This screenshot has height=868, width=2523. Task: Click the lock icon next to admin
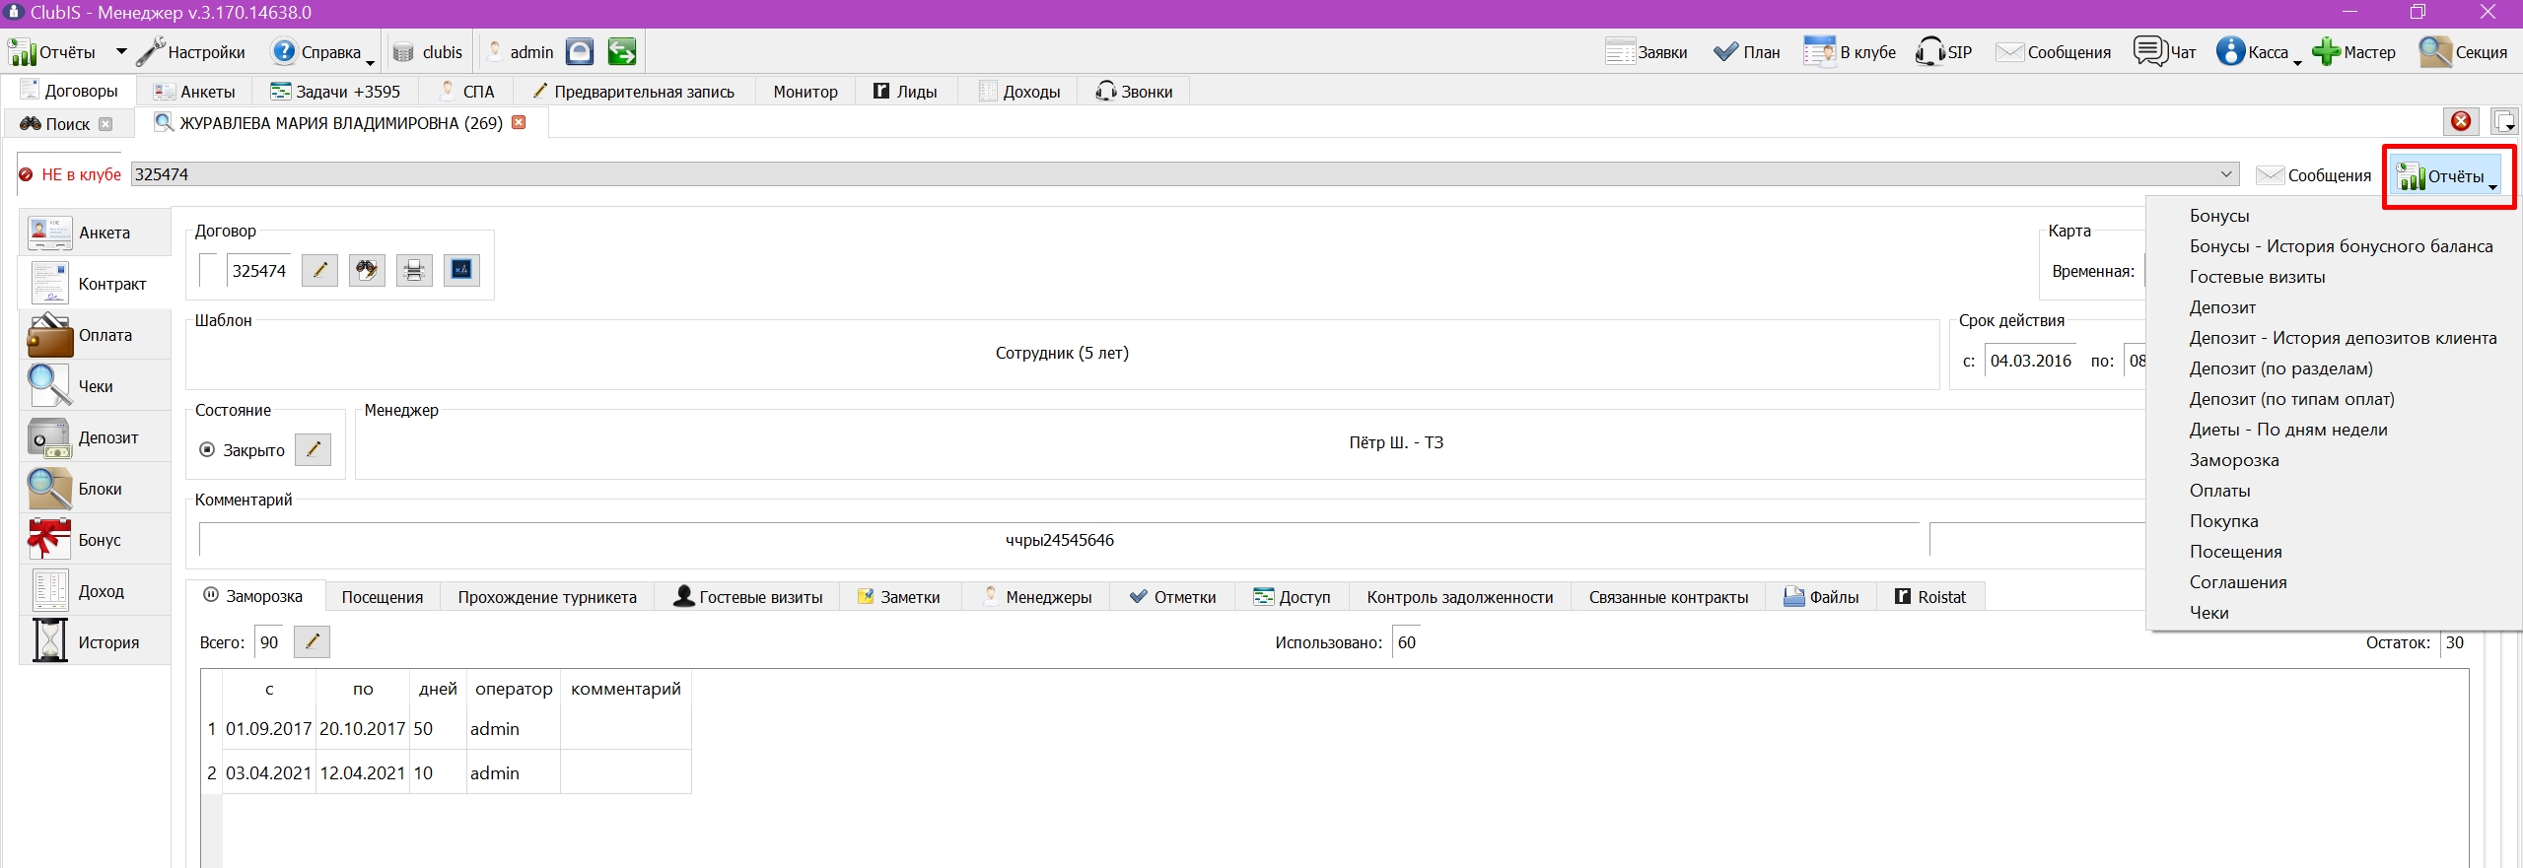580,51
